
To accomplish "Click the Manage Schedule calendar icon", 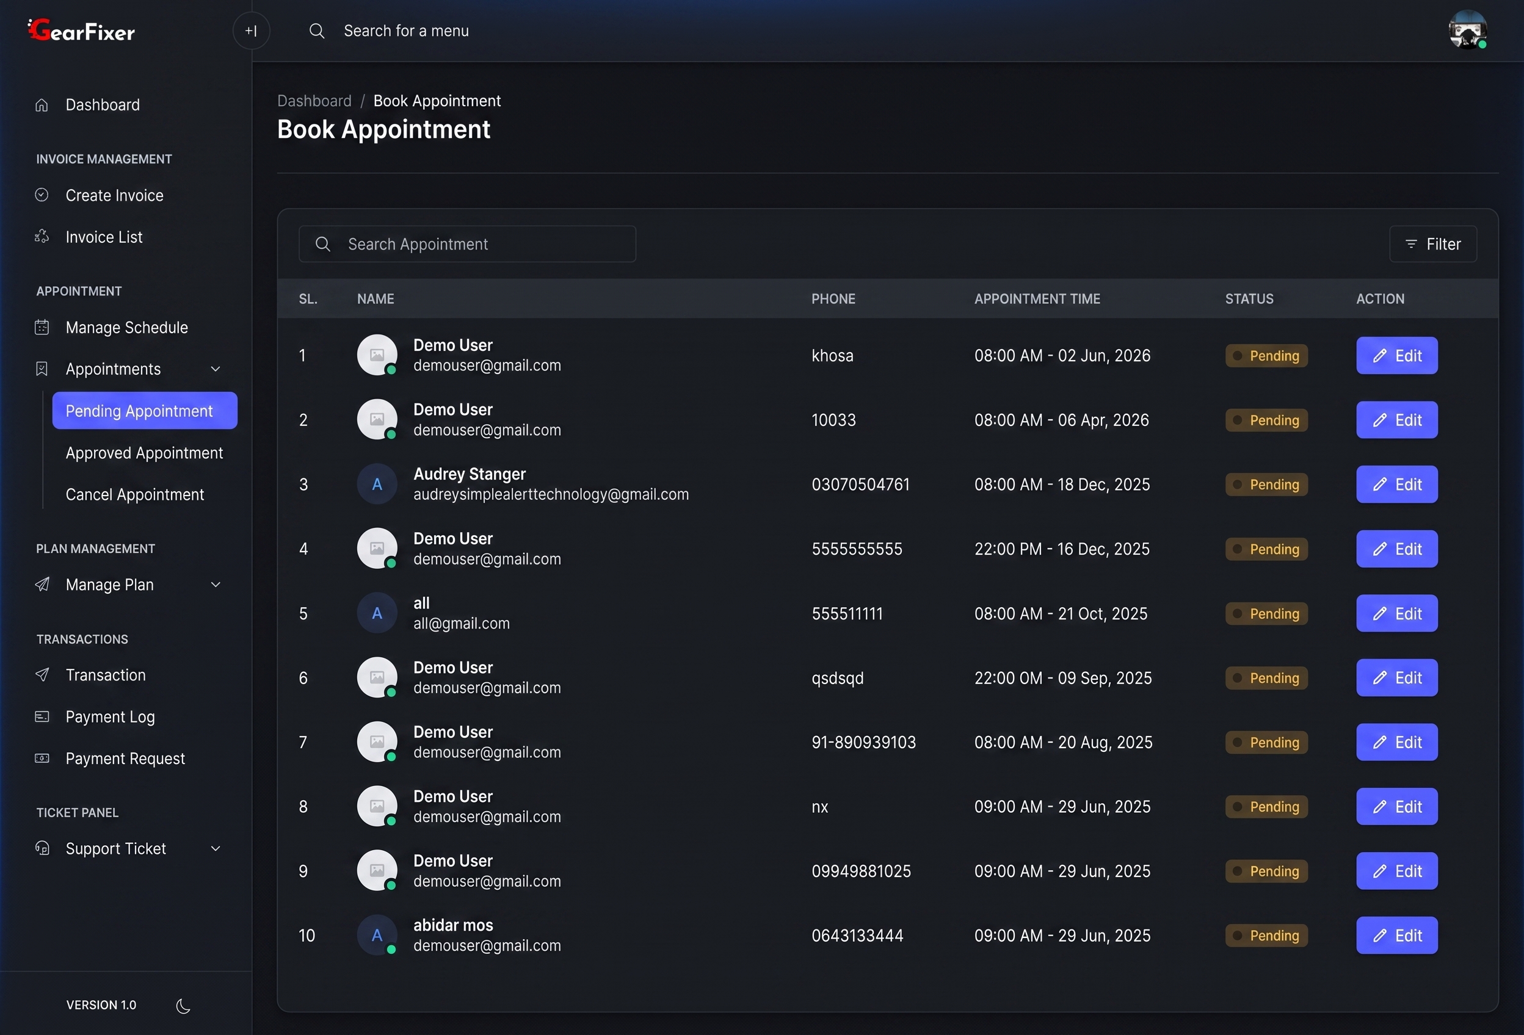I will point(42,327).
